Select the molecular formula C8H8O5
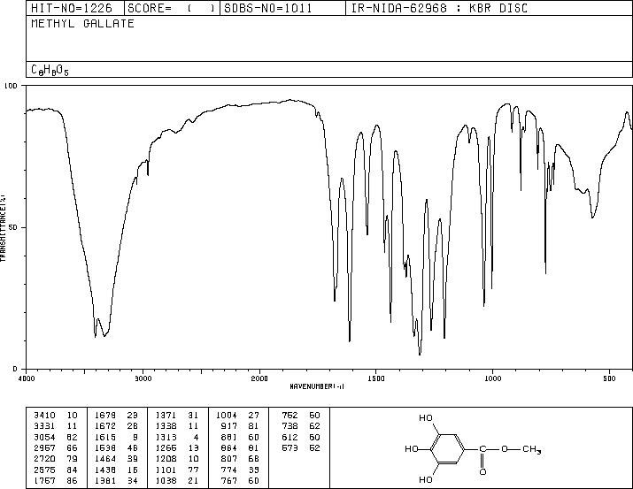Screen dimensions: 633x489 (x=50, y=70)
